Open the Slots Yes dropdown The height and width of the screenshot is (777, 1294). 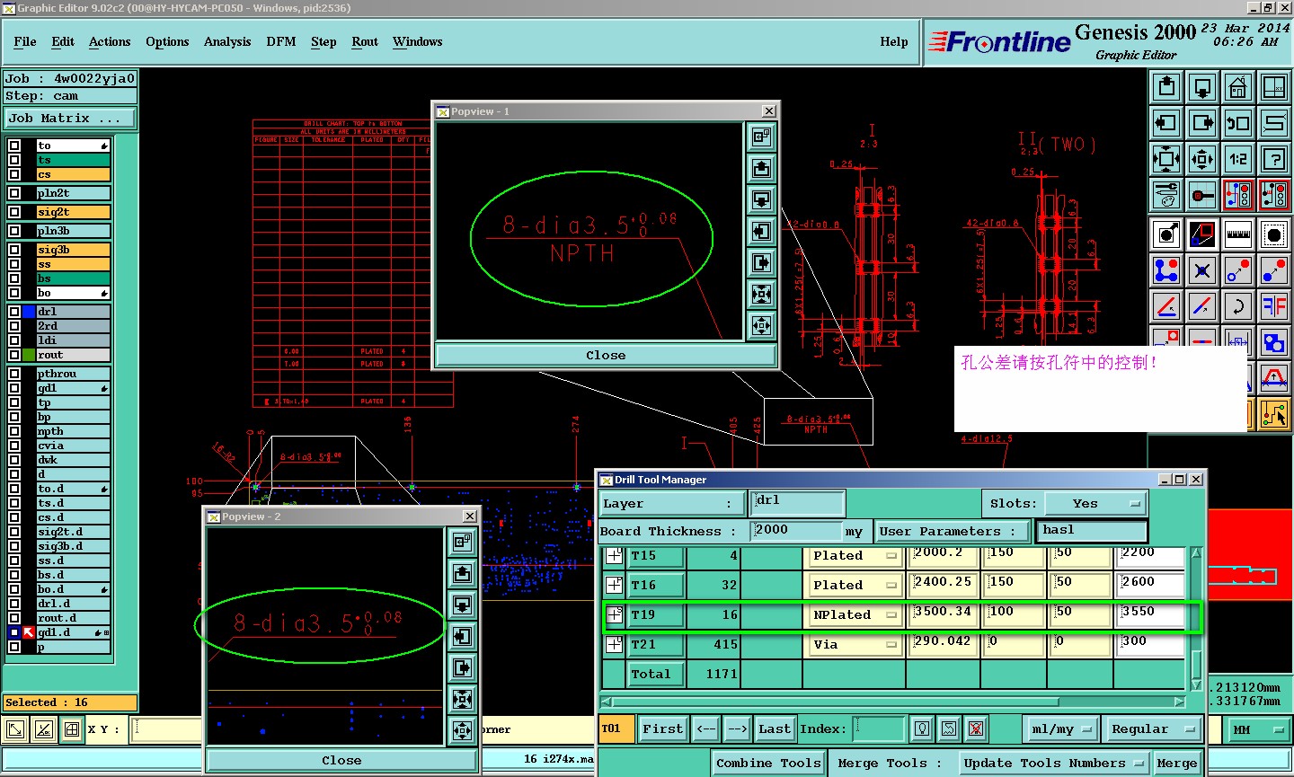point(1095,503)
